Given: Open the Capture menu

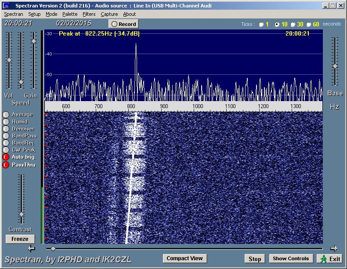Looking at the screenshot, I should point(109,14).
